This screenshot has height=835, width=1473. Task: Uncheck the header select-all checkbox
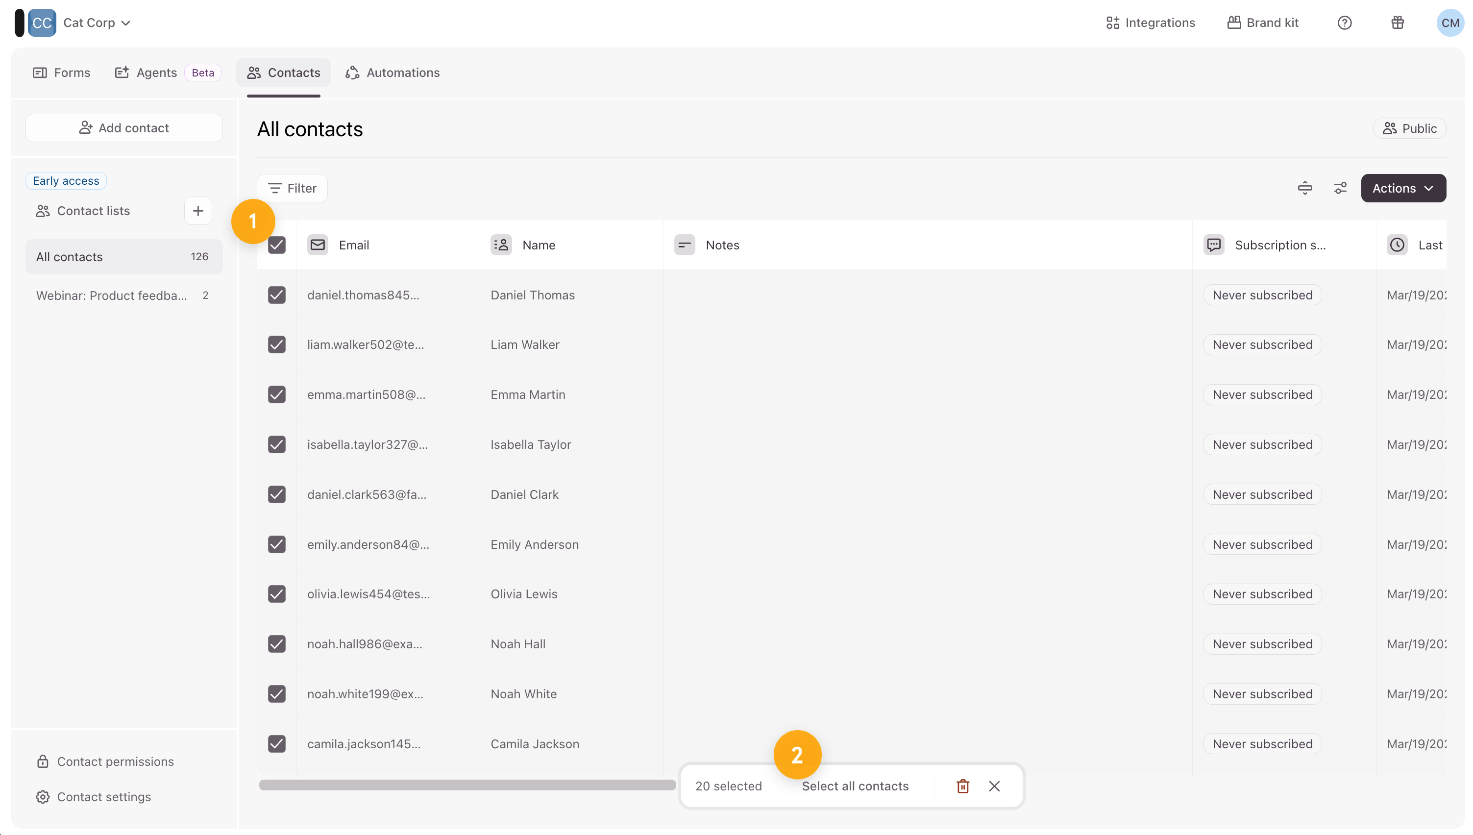277,245
